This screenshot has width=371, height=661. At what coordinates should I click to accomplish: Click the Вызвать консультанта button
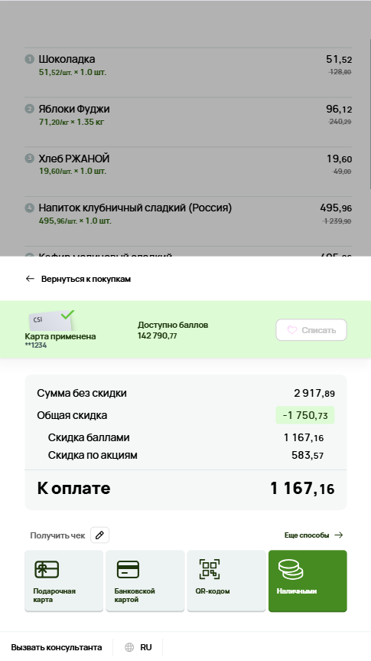point(57,647)
